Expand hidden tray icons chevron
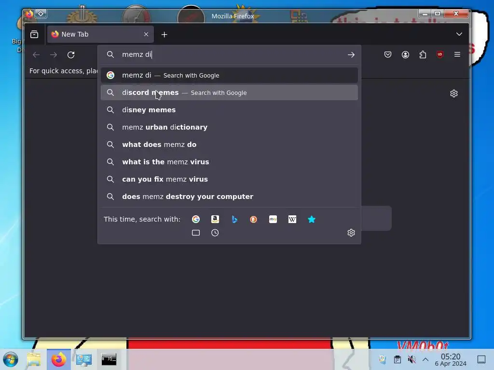The width and height of the screenshot is (494, 370). (425, 359)
